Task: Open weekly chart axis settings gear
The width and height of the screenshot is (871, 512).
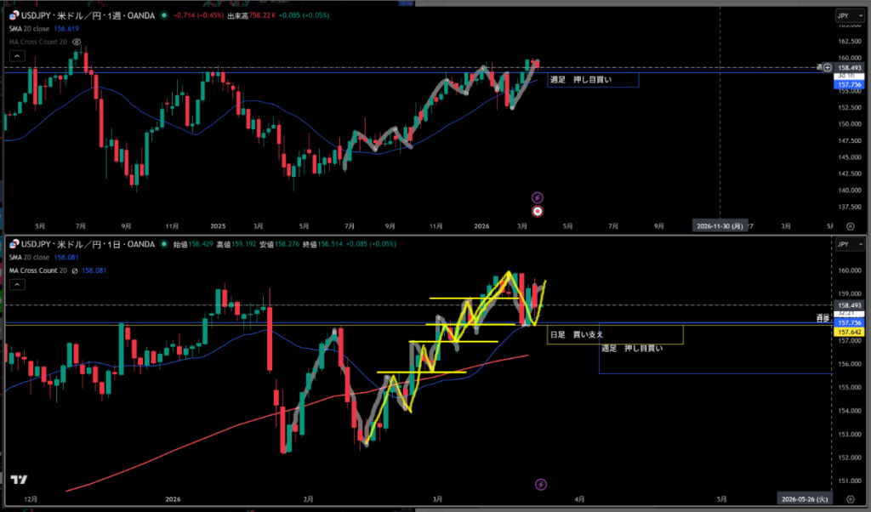Action: tap(851, 226)
